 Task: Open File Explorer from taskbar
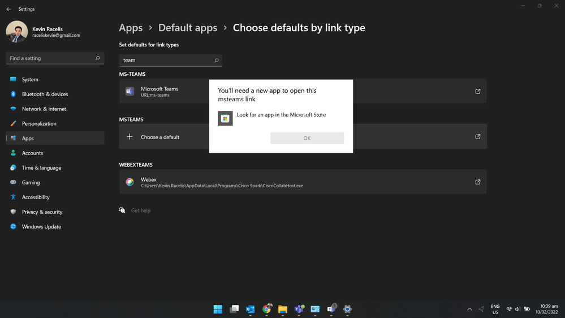coord(283,309)
